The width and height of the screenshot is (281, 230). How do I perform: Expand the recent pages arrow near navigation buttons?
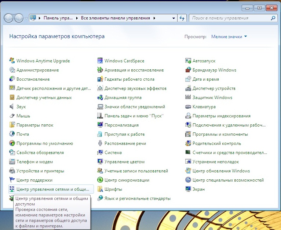pyautogui.click(x=26, y=18)
